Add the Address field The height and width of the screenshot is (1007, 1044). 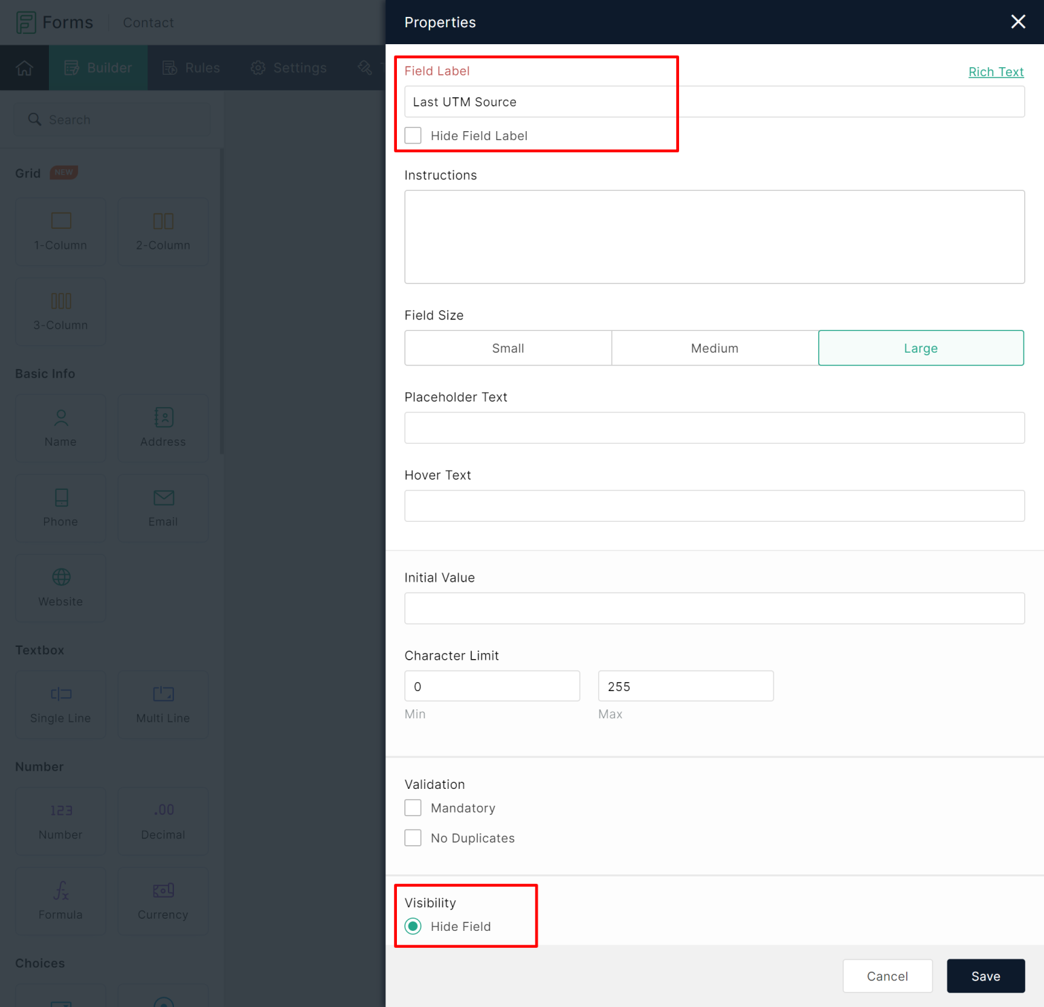(x=163, y=428)
